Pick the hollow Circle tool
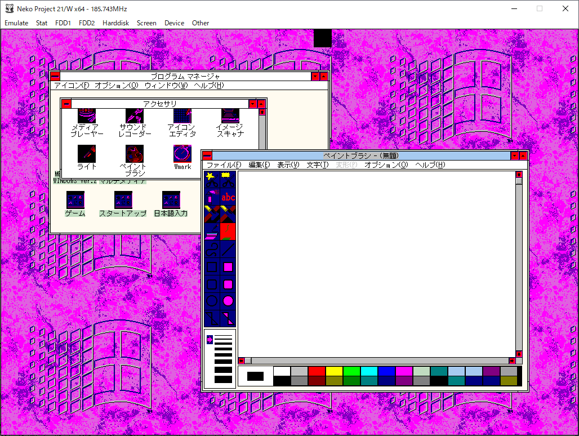 pyautogui.click(x=212, y=301)
